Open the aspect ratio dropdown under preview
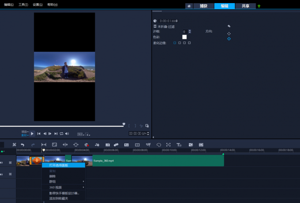Viewport: 300px width, 203px height. click(x=81, y=134)
